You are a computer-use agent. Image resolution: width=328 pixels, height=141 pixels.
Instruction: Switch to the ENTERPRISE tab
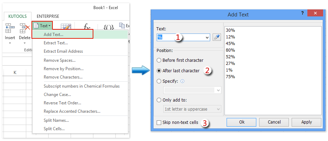point(48,16)
